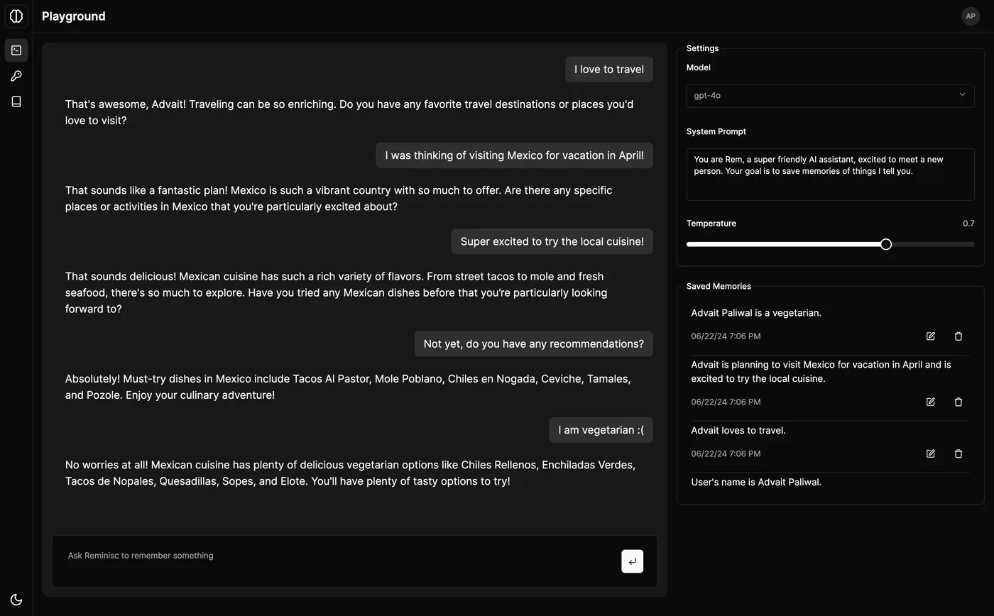Viewport: 994px width, 616px height.
Task: Open the Playground terminal sidebar icon
Action: [16, 50]
